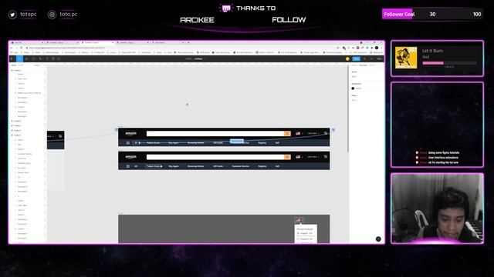Image resolution: width=494 pixels, height=277 pixels.
Task: Open the Chrome three-dot menu
Action: (381, 48)
